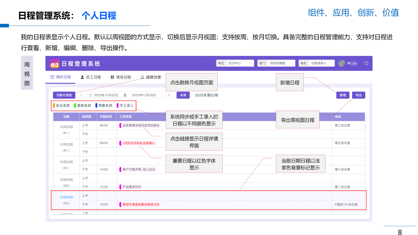Viewport: 418px width, 235px height.
Task: Click the power/logout icon in header
Action: (x=366, y=63)
